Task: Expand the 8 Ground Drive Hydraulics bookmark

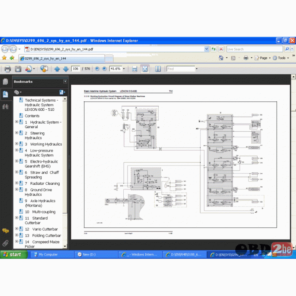Action: tap(17, 189)
